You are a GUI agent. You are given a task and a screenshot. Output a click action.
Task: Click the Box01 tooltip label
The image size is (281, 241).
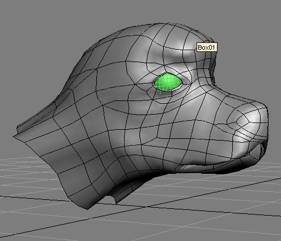[x=207, y=47]
